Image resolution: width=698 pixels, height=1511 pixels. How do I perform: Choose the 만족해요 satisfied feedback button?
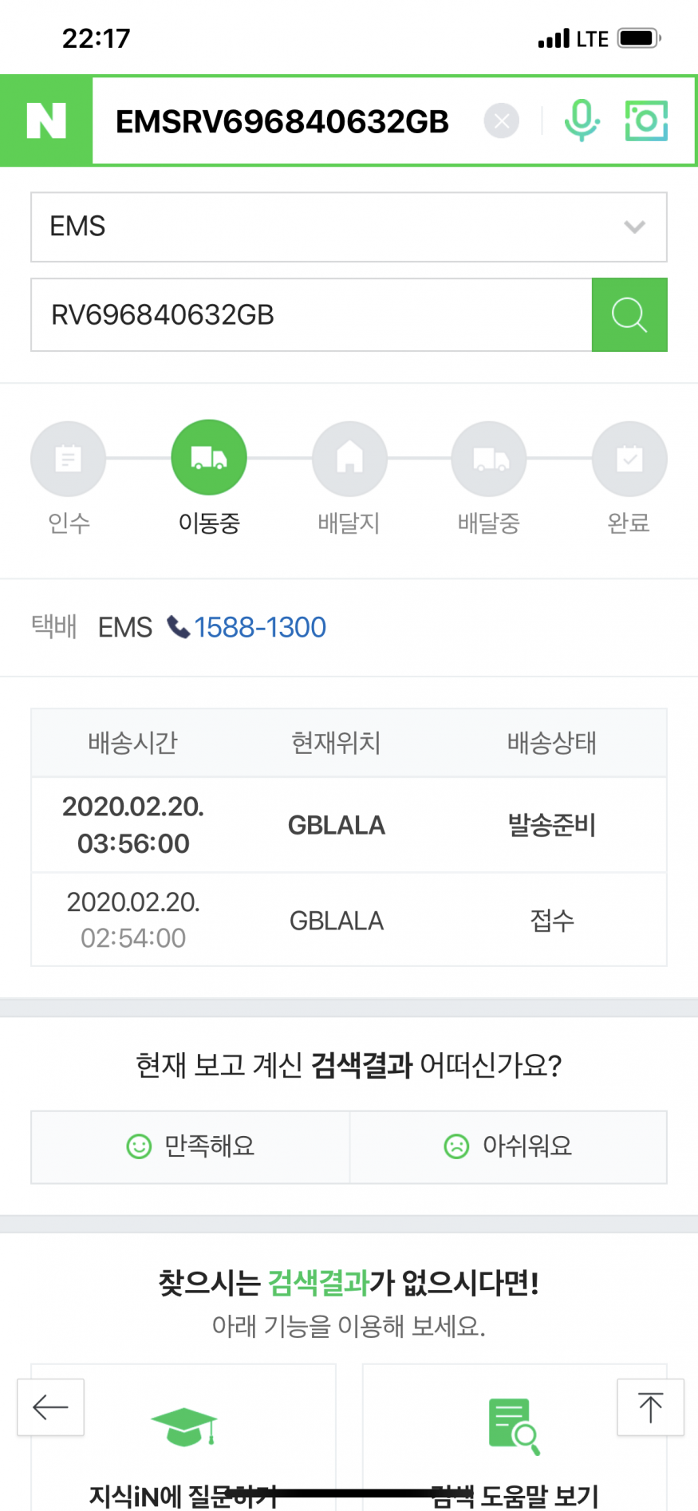pos(191,1146)
